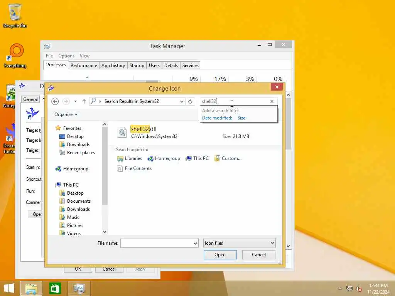The height and width of the screenshot is (296, 395).
Task: Open File Explorer from the taskbar
Action: pos(31,288)
